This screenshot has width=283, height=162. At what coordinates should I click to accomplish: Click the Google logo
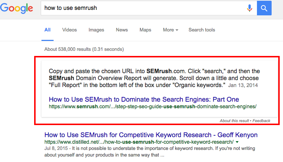tap(17, 8)
